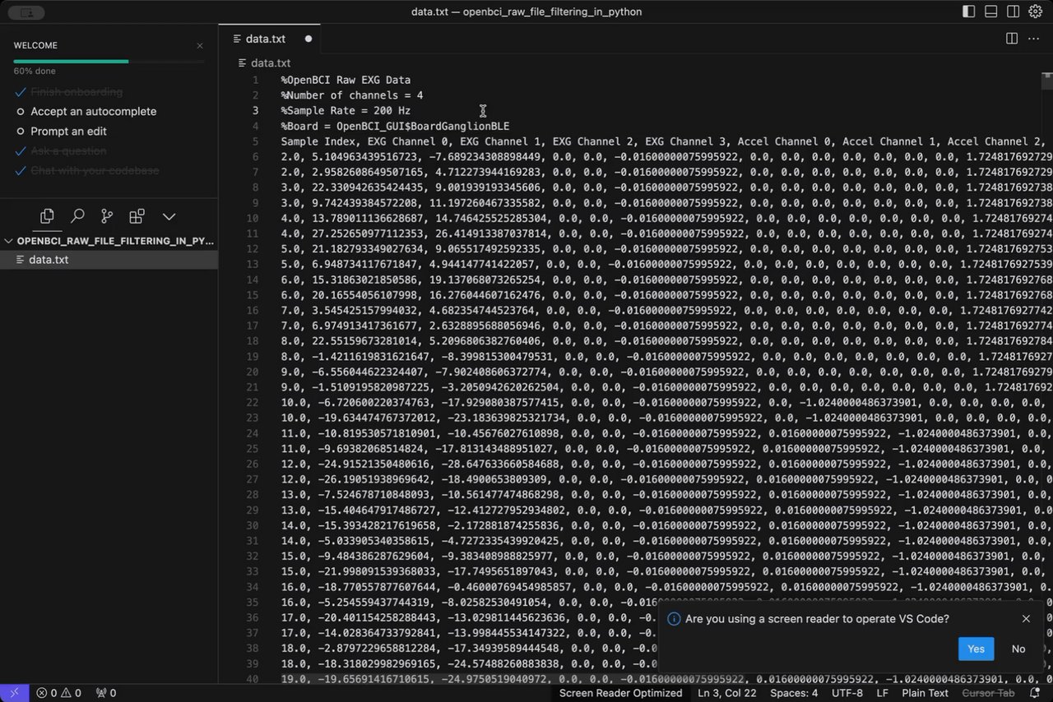This screenshot has width=1053, height=702.
Task: Open the editor More Actions ellipsis menu
Action: (x=1035, y=39)
